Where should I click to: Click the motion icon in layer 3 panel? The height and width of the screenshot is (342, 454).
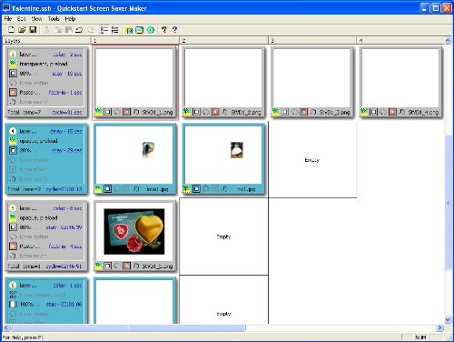tap(13, 83)
